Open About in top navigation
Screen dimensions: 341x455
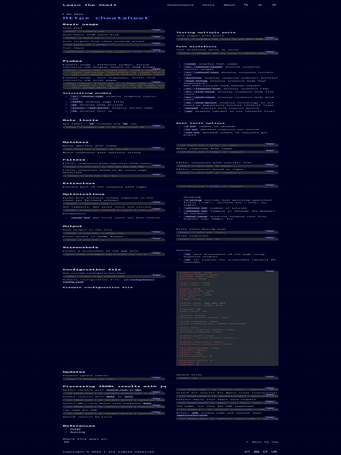230,5
